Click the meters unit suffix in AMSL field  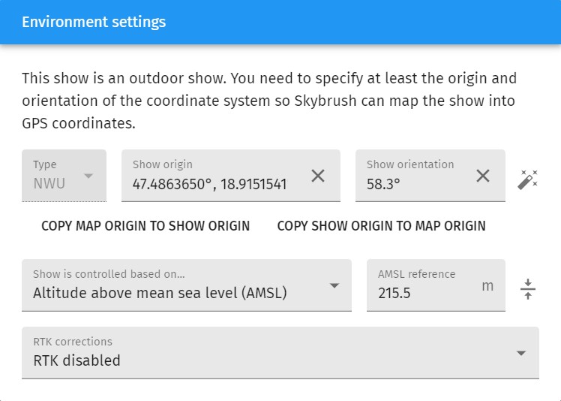487,286
